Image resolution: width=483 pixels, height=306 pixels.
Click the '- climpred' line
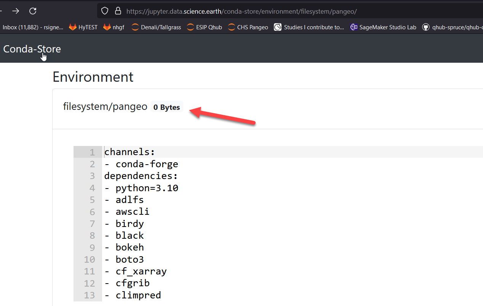133,295
